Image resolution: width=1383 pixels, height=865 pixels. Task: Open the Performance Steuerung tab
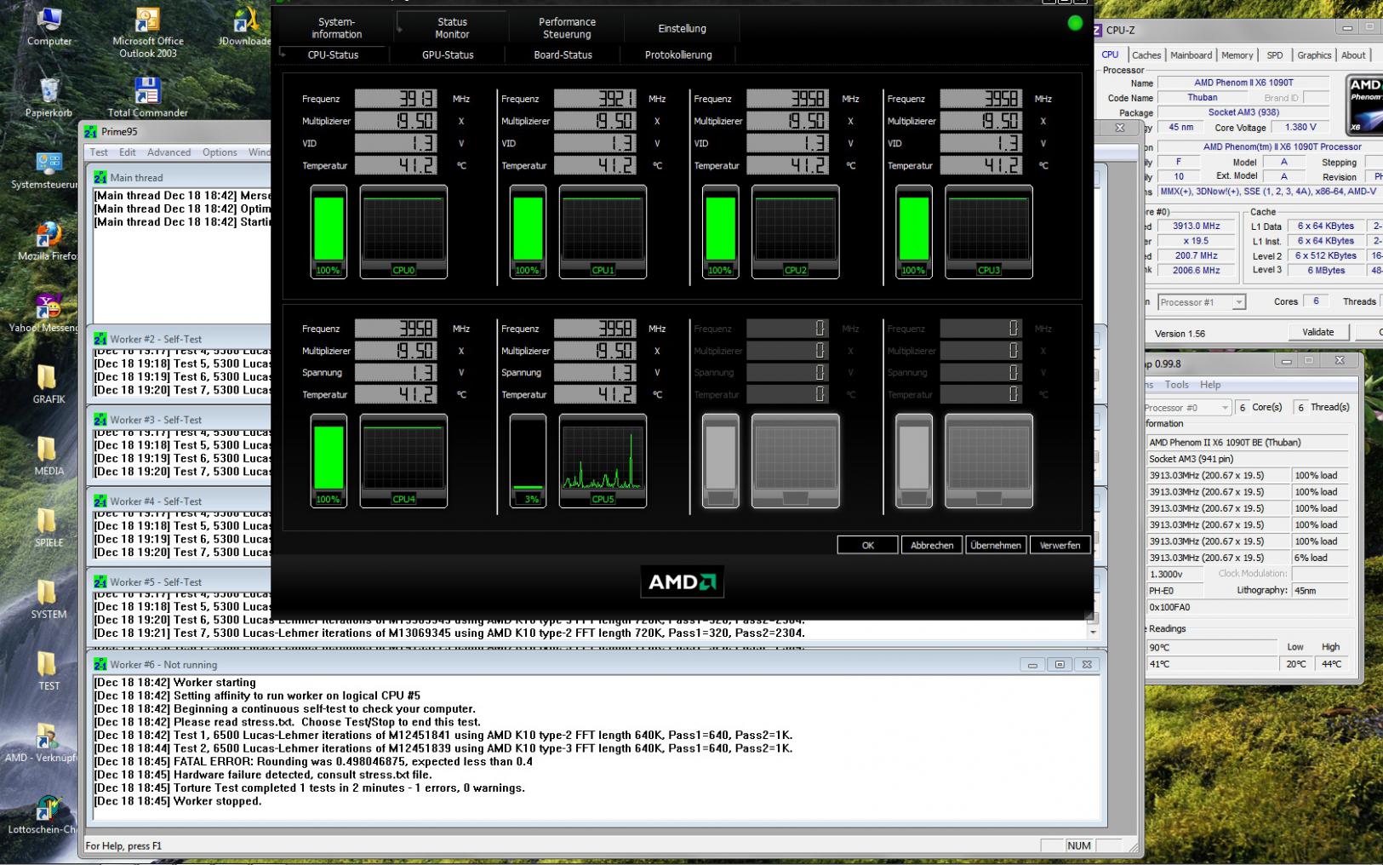[x=567, y=28]
